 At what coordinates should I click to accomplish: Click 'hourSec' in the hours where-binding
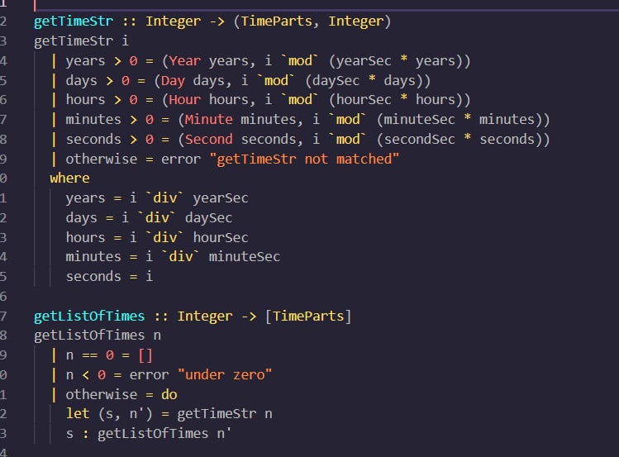click(x=221, y=237)
